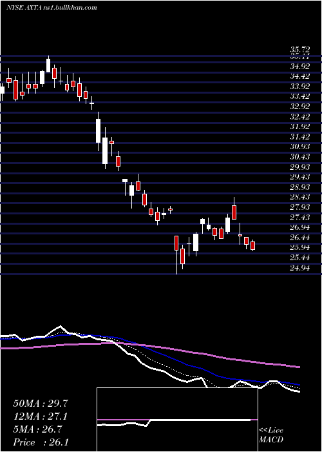Click inside the MACD inset panel
Screen dimensions: 322x452
(177, 420)
